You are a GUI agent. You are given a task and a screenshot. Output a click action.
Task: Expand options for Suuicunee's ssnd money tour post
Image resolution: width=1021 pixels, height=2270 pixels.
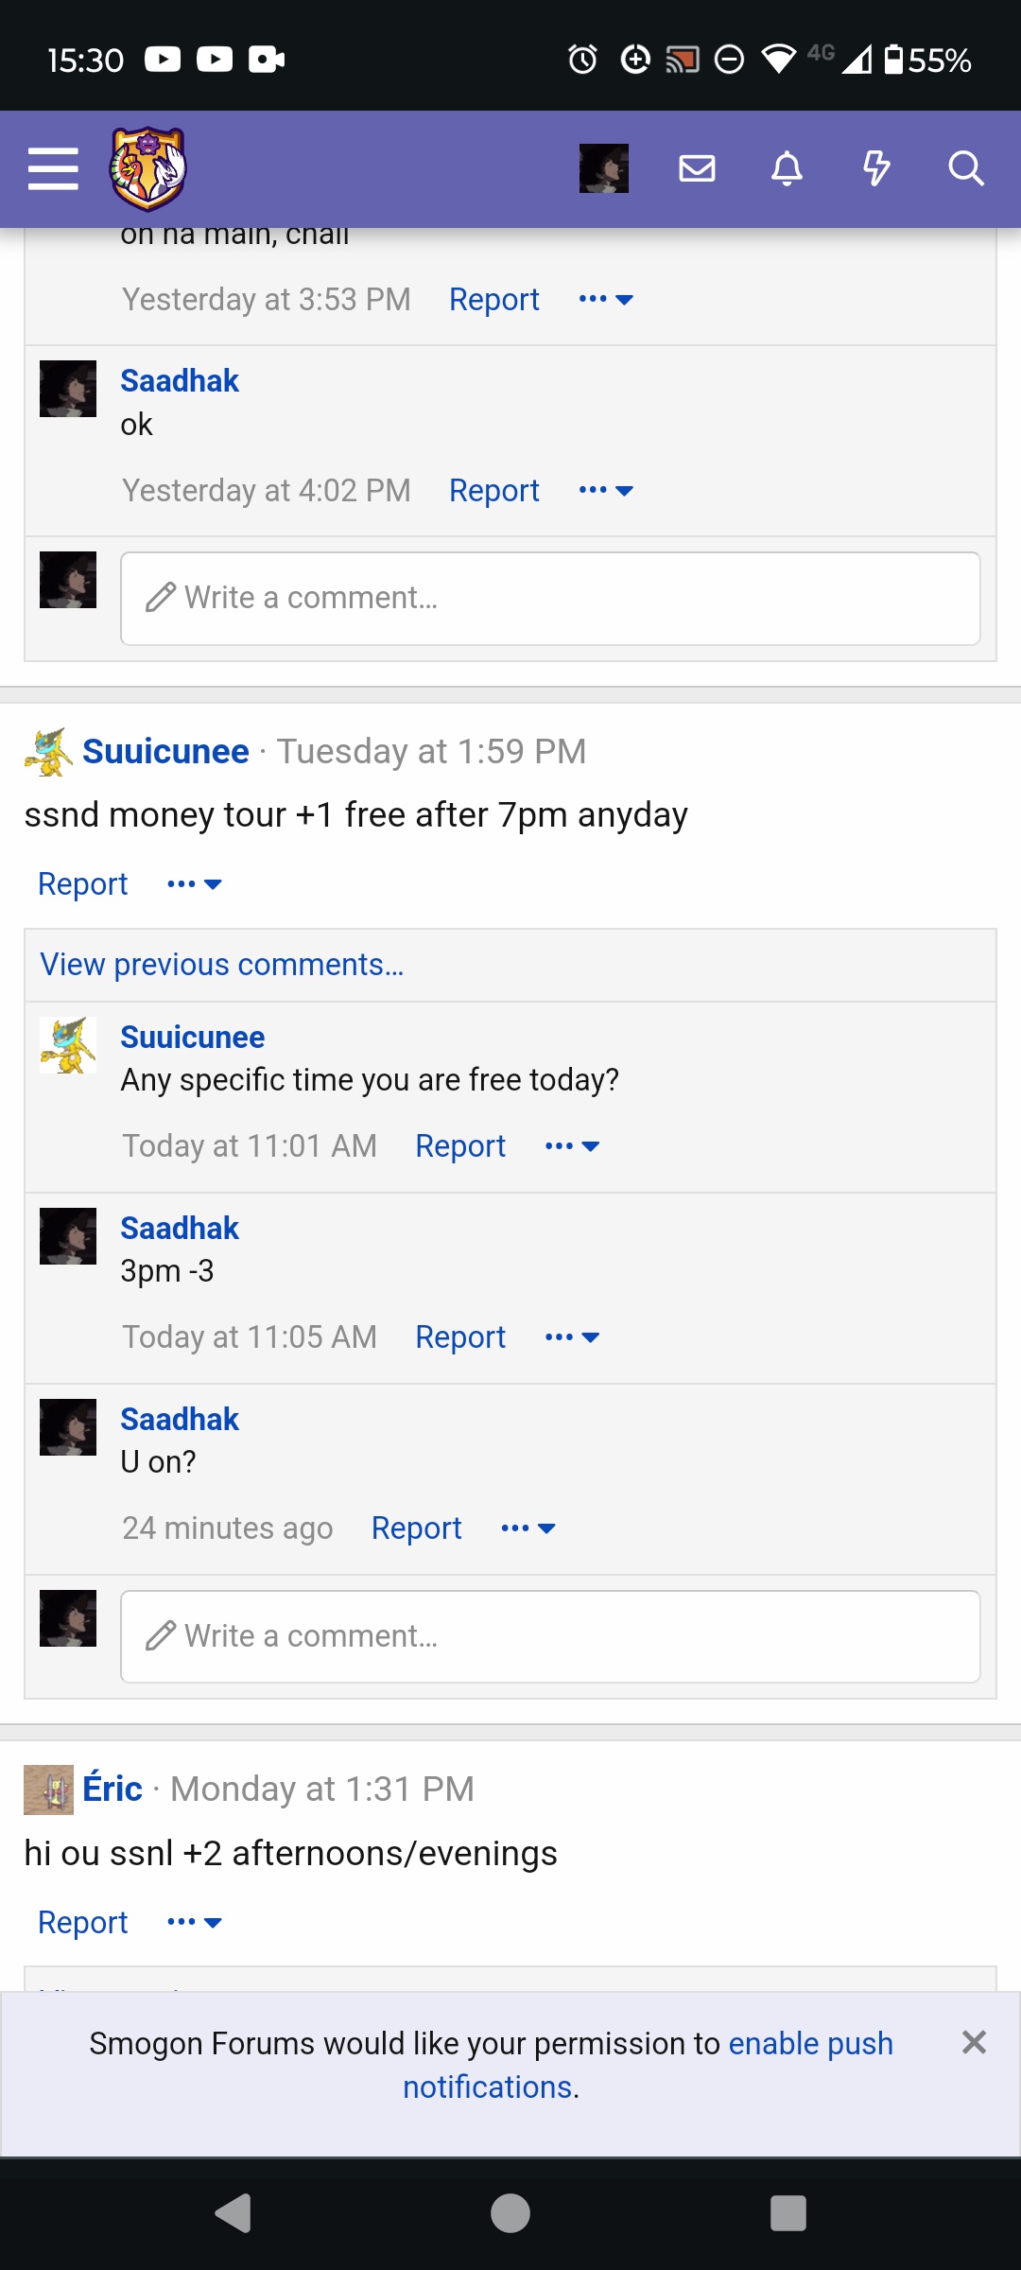click(x=194, y=884)
